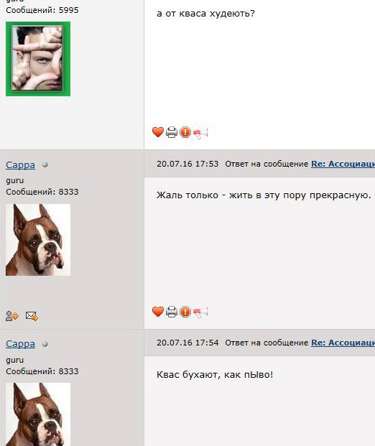Click megaphone icon under Cappa's 17:53 post
This screenshot has width=375, height=446.
[x=200, y=312]
